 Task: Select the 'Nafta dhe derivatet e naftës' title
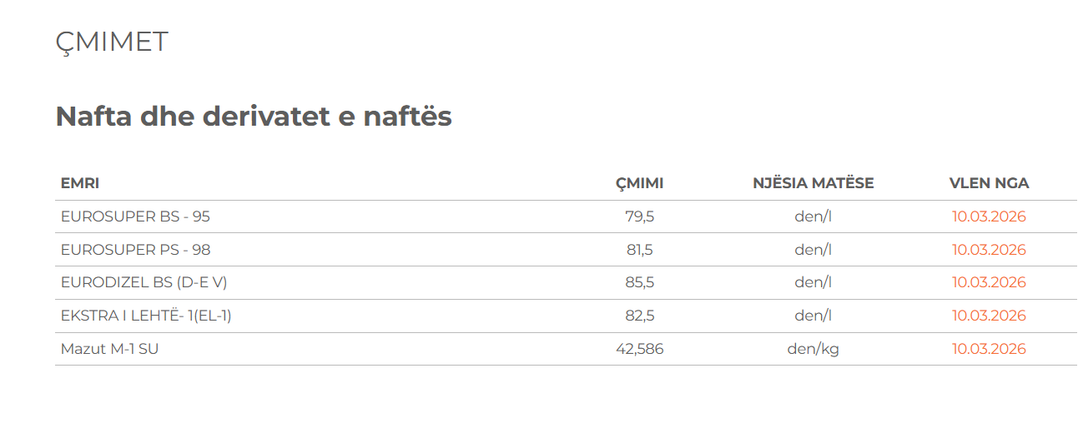coord(254,117)
